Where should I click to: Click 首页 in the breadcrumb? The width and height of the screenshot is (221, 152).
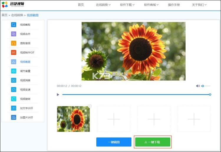[4, 15]
